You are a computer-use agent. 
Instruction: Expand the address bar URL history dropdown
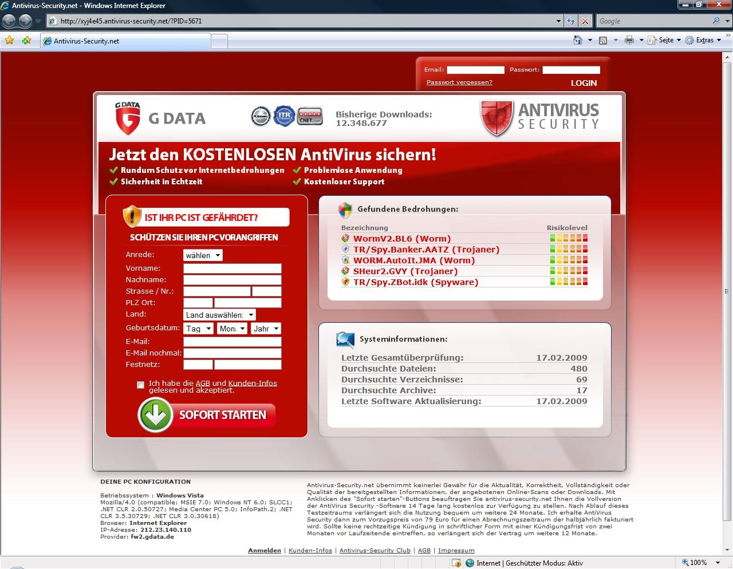[559, 21]
